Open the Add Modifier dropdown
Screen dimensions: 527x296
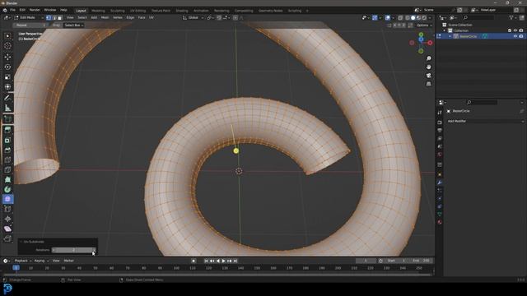click(485, 121)
